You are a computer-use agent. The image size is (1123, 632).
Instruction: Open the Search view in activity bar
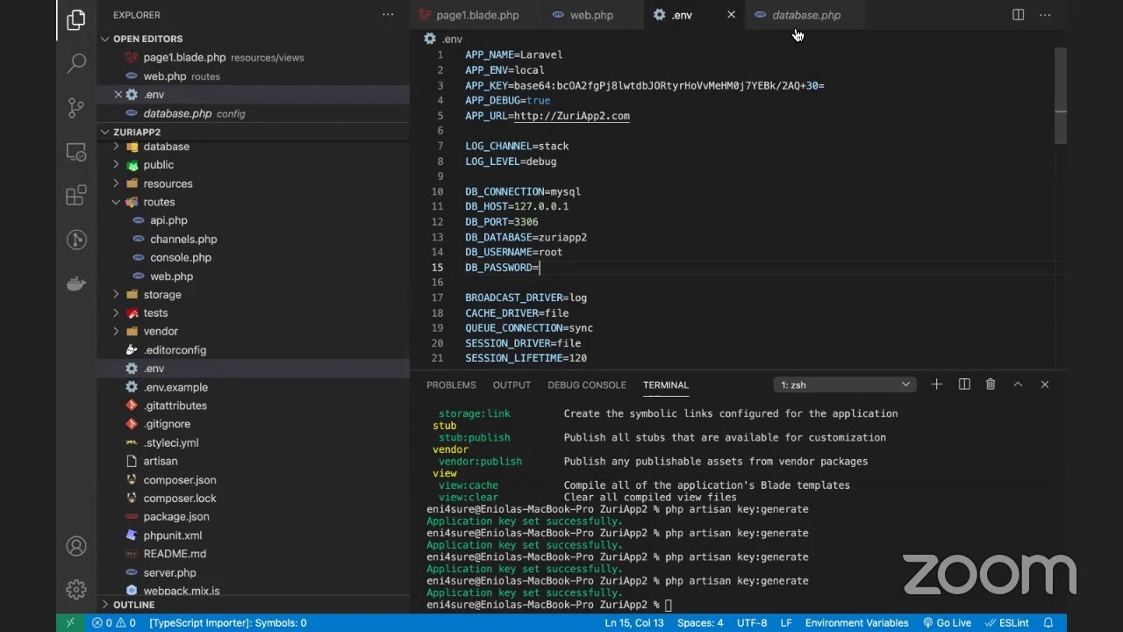tap(76, 62)
